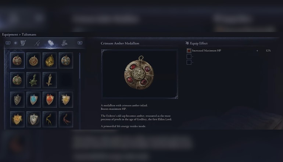
Task: Select the red branching root talisman
Action: click(x=66, y=119)
